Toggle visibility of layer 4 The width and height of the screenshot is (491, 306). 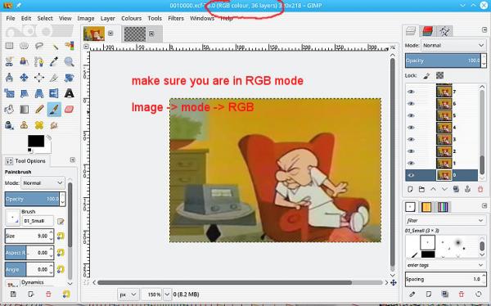(x=411, y=128)
